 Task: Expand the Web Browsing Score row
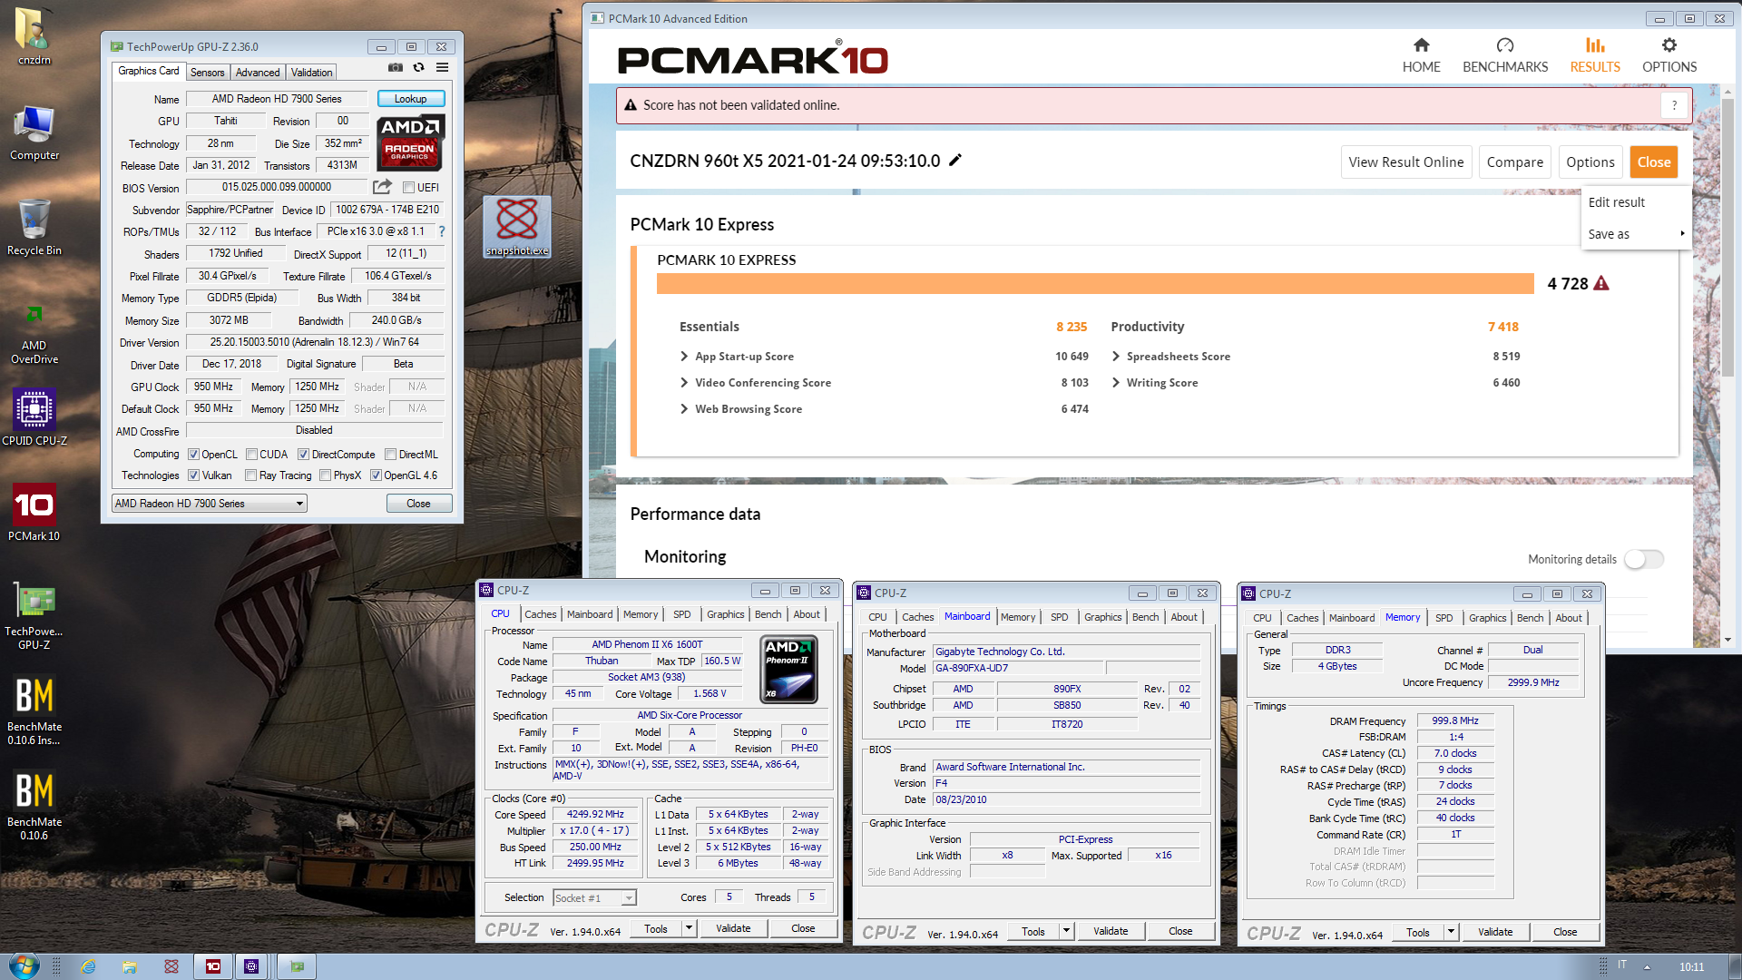pos(684,409)
